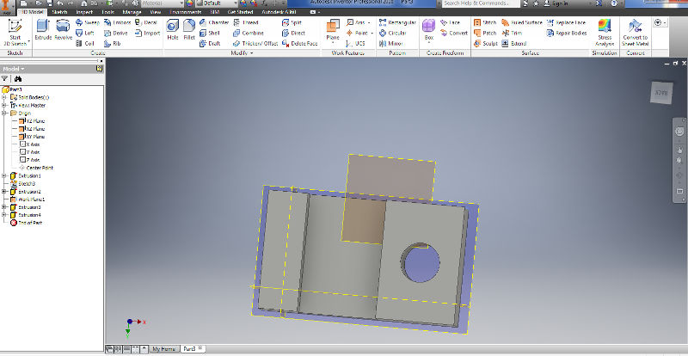688x356 pixels.
Task: Select the Draft tool
Action: [x=210, y=44]
